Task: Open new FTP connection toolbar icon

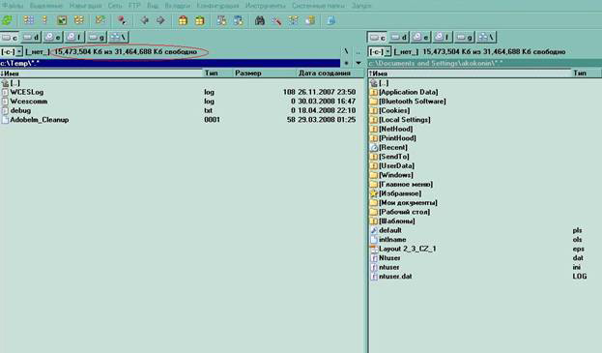Action: pyautogui.click(x=238, y=20)
